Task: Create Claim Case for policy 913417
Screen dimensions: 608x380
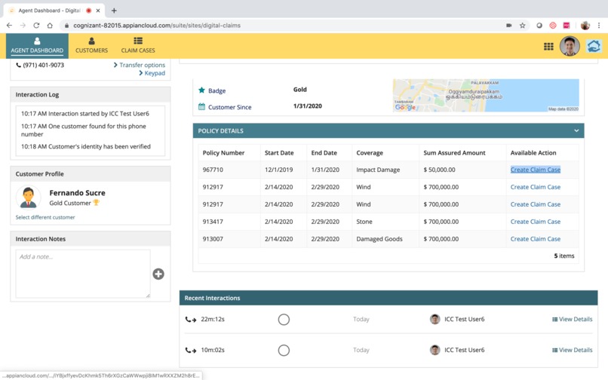Action: coord(535,222)
